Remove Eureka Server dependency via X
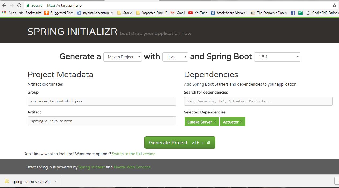 point(215,122)
